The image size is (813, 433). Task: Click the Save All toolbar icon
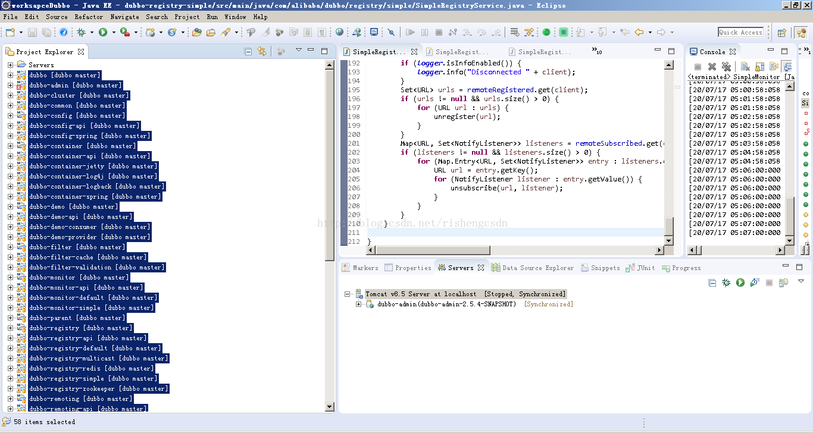coord(46,32)
